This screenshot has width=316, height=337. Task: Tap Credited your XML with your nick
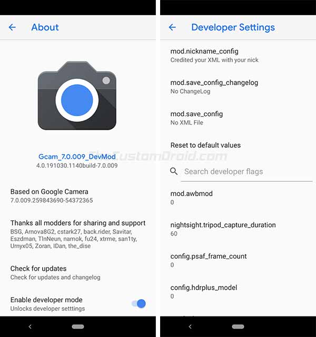tap(214, 60)
